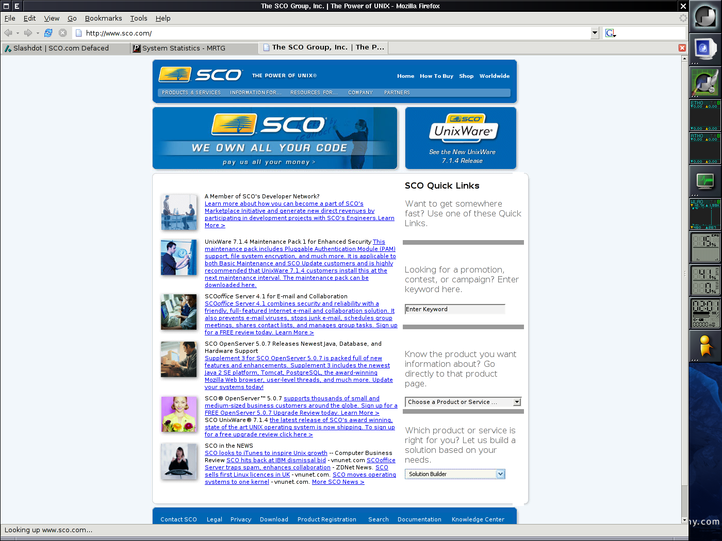Open Partners navigation item

(397, 93)
